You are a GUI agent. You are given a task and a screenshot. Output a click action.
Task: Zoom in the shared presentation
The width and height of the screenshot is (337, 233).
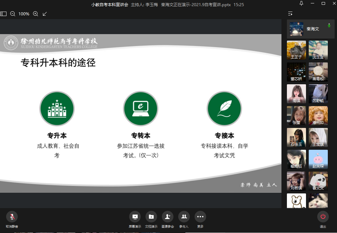pos(35,14)
